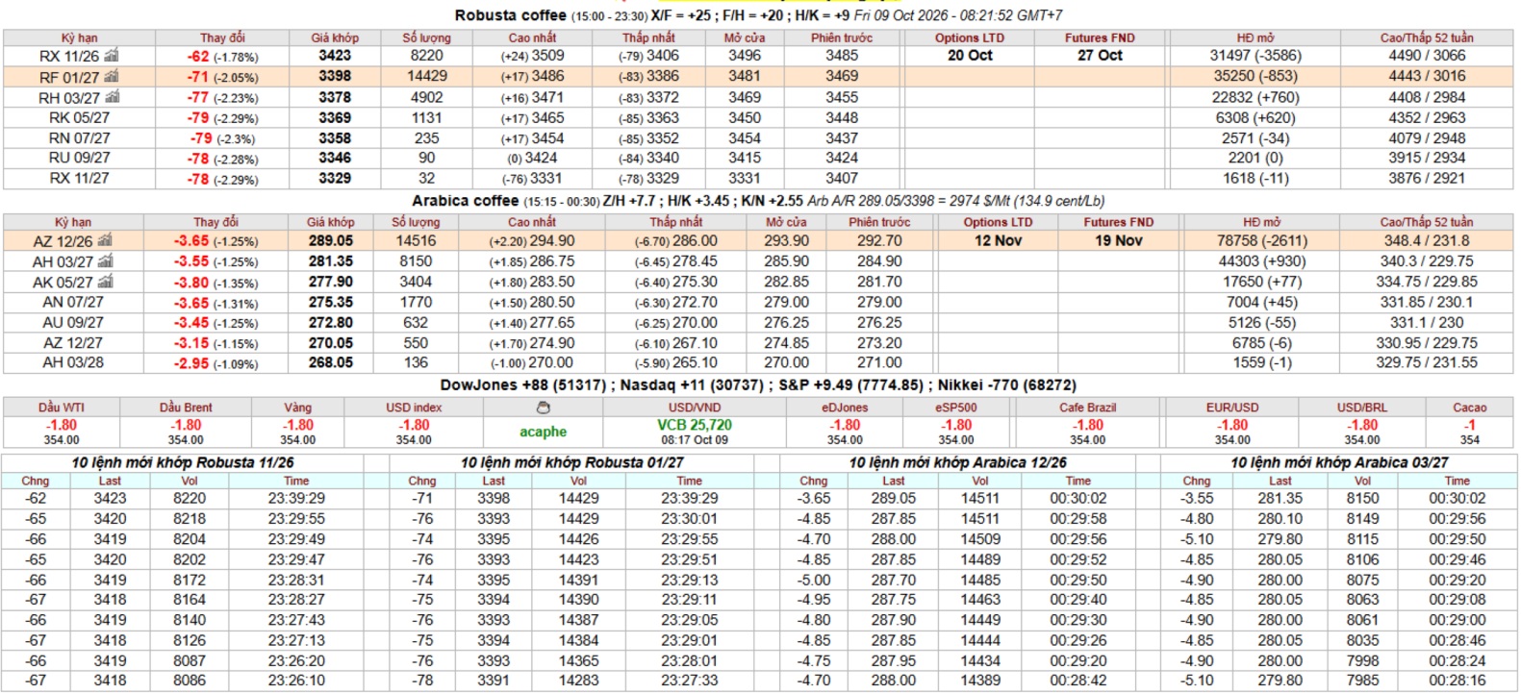Viewport: 1521px width, 693px height.
Task: Open chart icon for AH 03/27
Action: click(x=105, y=261)
